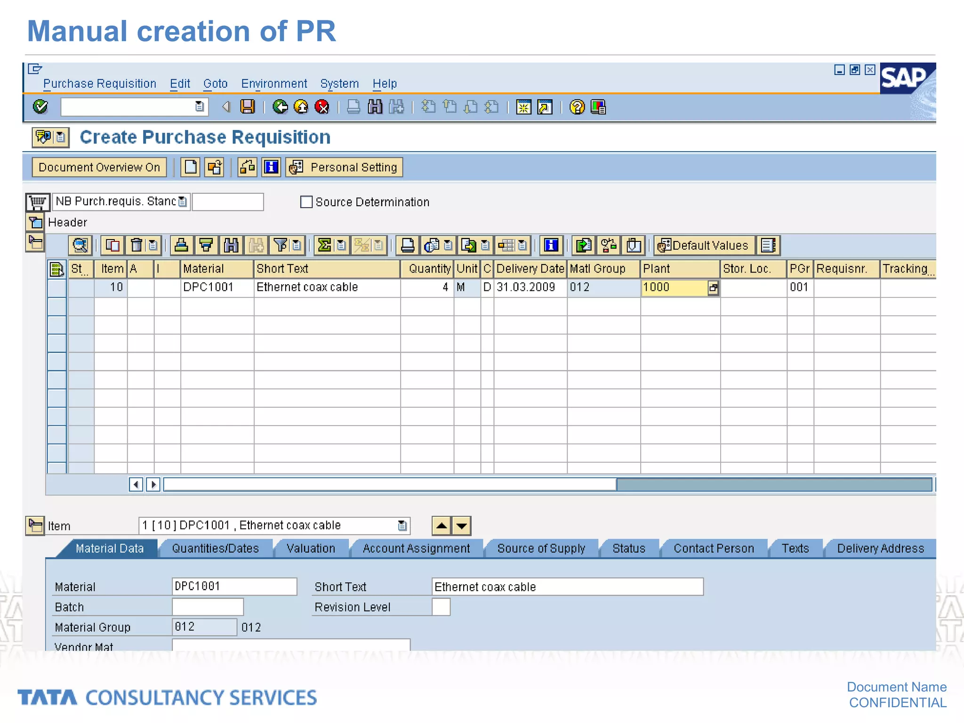Click the Save floppy disk icon
This screenshot has width=964, height=723.
248,107
